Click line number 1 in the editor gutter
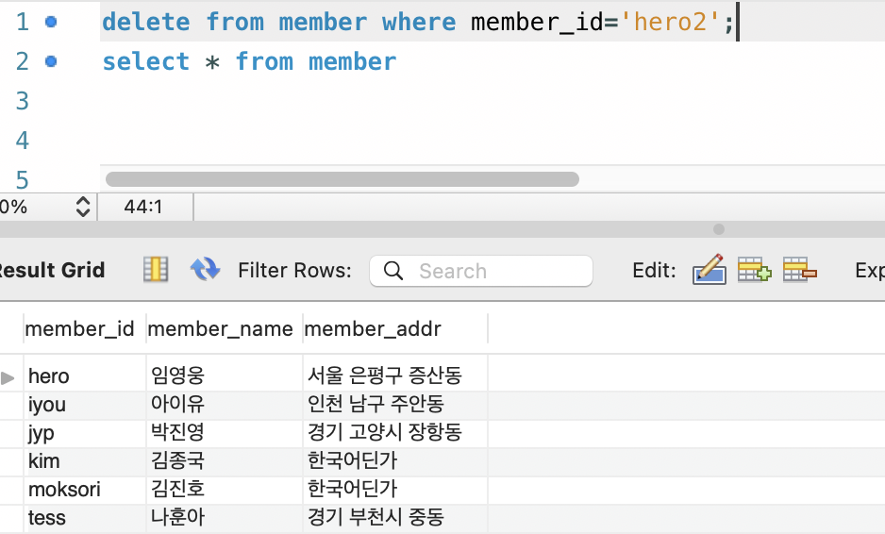This screenshot has width=885, height=534. click(23, 22)
